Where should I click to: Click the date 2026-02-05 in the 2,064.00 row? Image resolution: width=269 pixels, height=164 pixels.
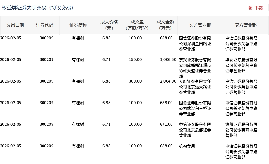[x=10, y=81]
